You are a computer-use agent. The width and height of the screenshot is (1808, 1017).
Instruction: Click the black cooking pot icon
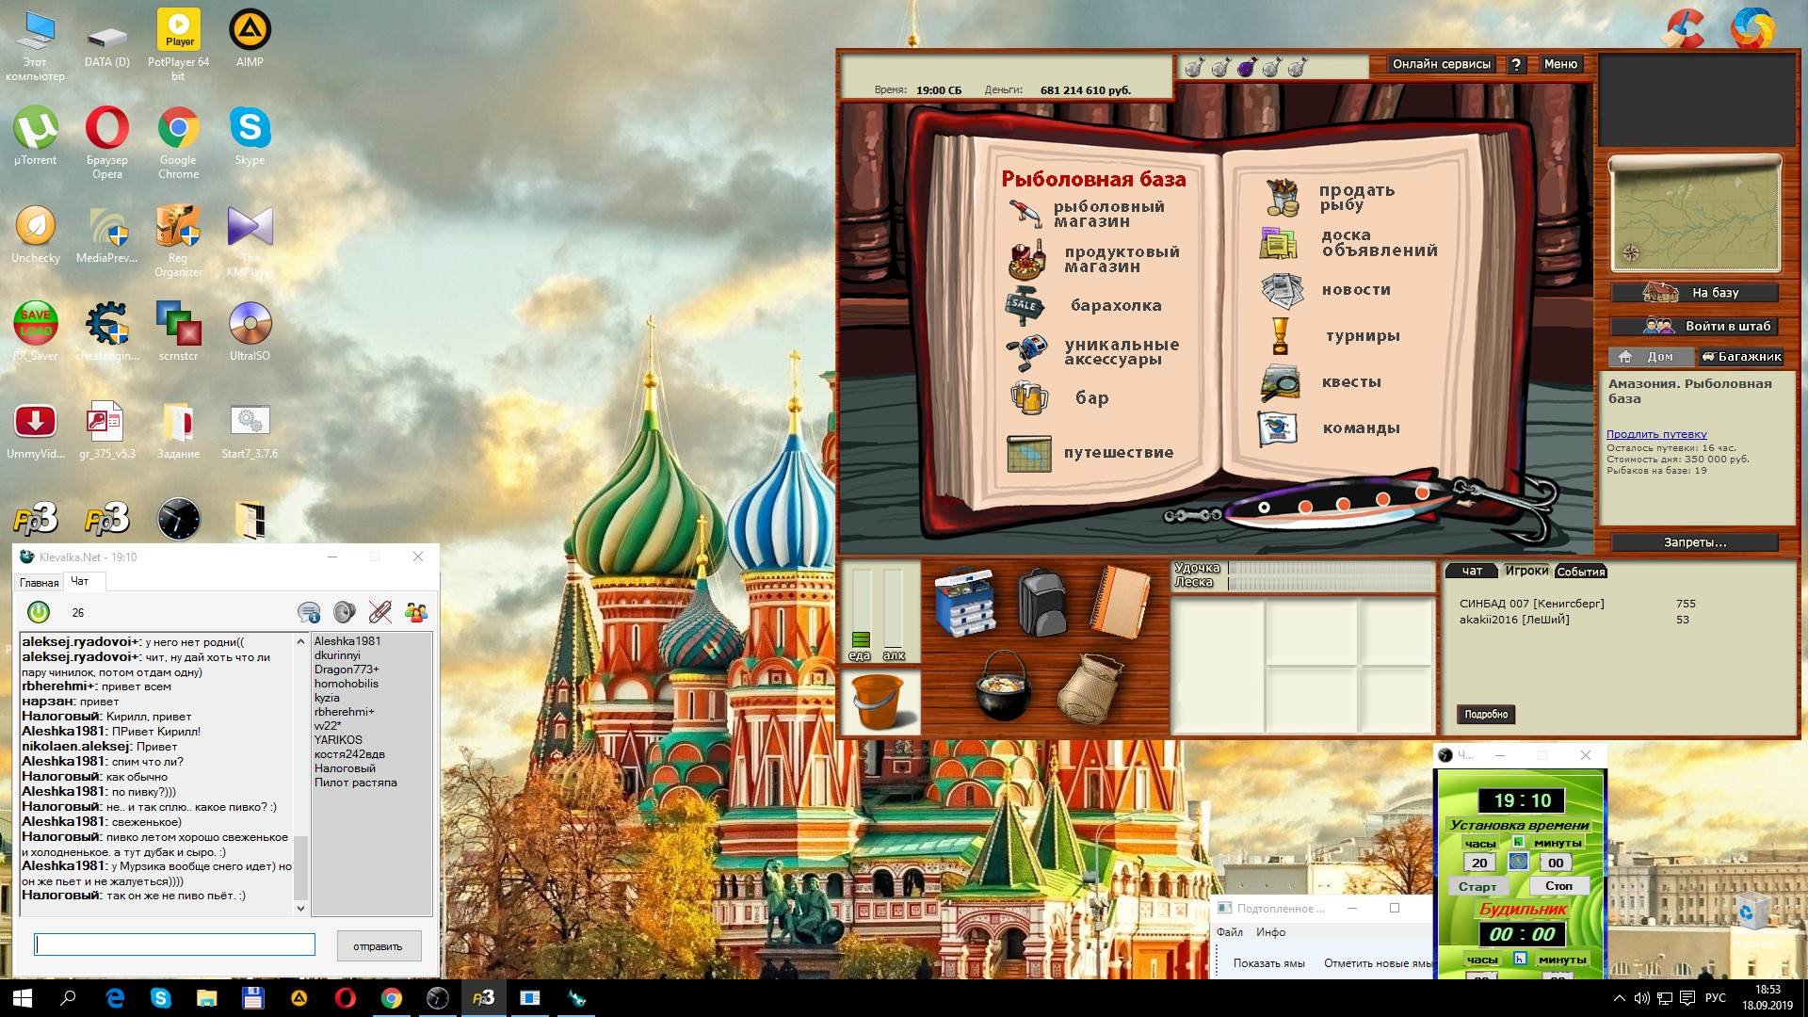(x=1003, y=686)
